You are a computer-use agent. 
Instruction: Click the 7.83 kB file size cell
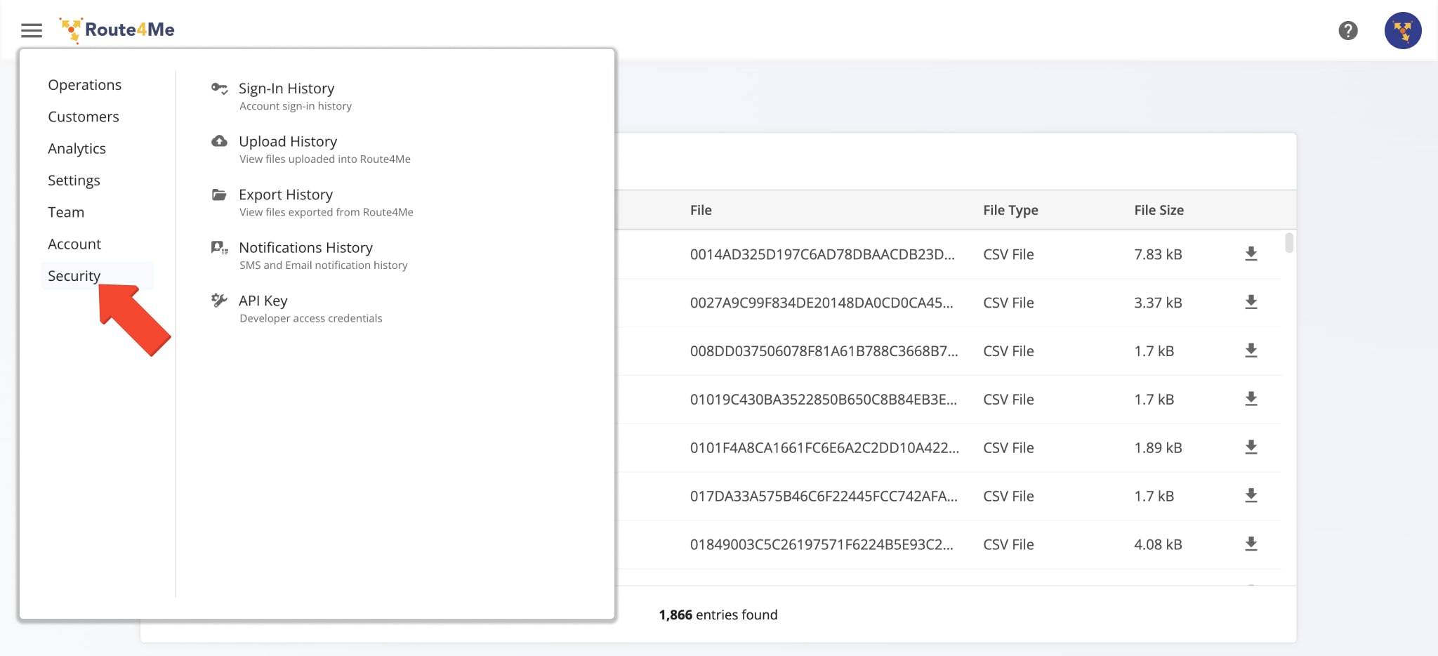[1158, 254]
